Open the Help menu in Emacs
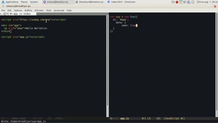The image size is (218, 123). pos(69,11)
